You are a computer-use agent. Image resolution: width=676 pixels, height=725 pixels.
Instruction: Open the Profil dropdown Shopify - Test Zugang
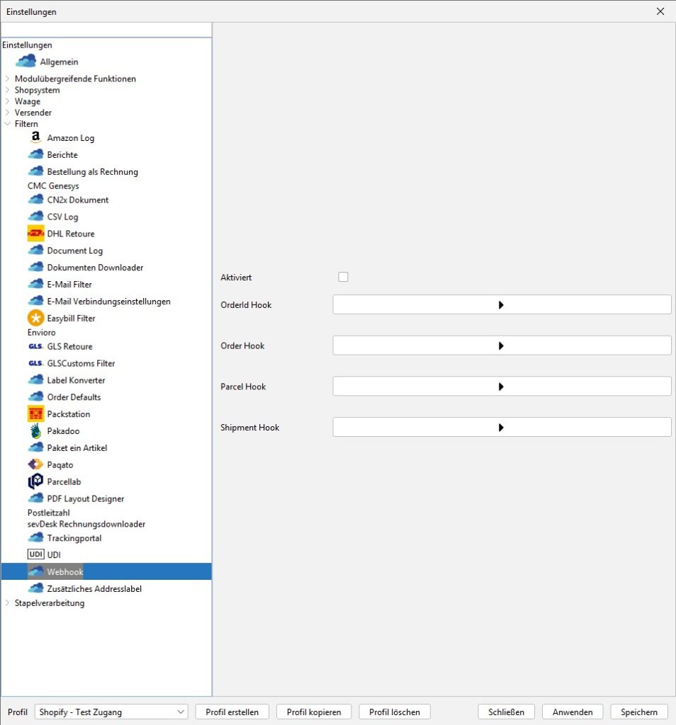111,712
